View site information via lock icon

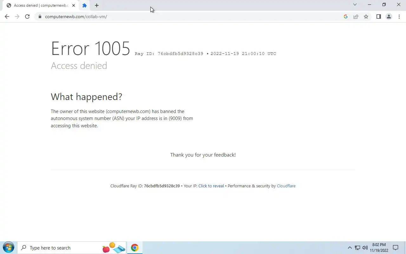click(40, 17)
